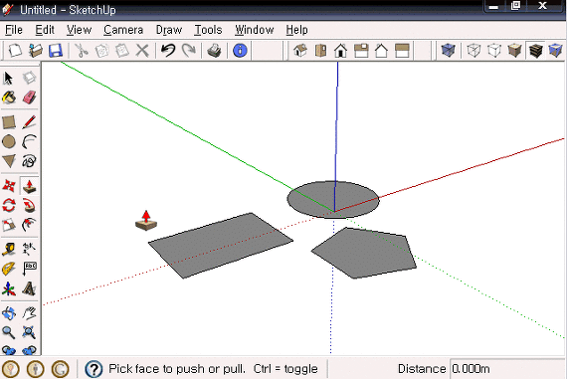Click the status bar question mark help icon
Screen dimensions: 567x379
click(94, 369)
